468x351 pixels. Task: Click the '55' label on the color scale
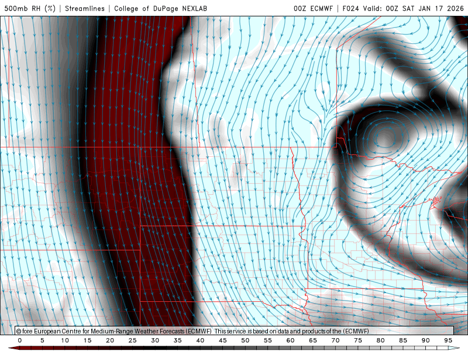coord(268,340)
